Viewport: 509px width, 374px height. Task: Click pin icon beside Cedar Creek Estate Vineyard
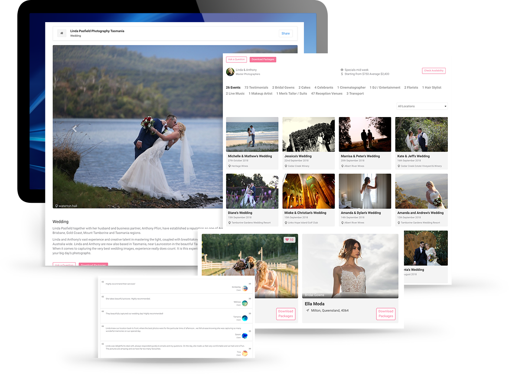pos(399,166)
